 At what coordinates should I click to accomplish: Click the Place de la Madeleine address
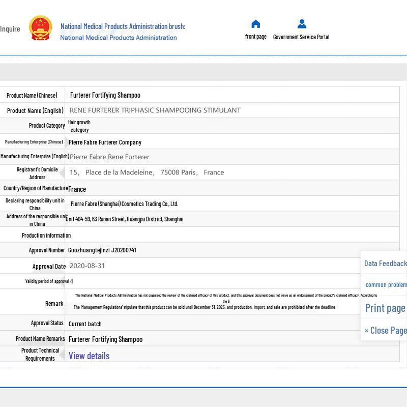point(147,172)
